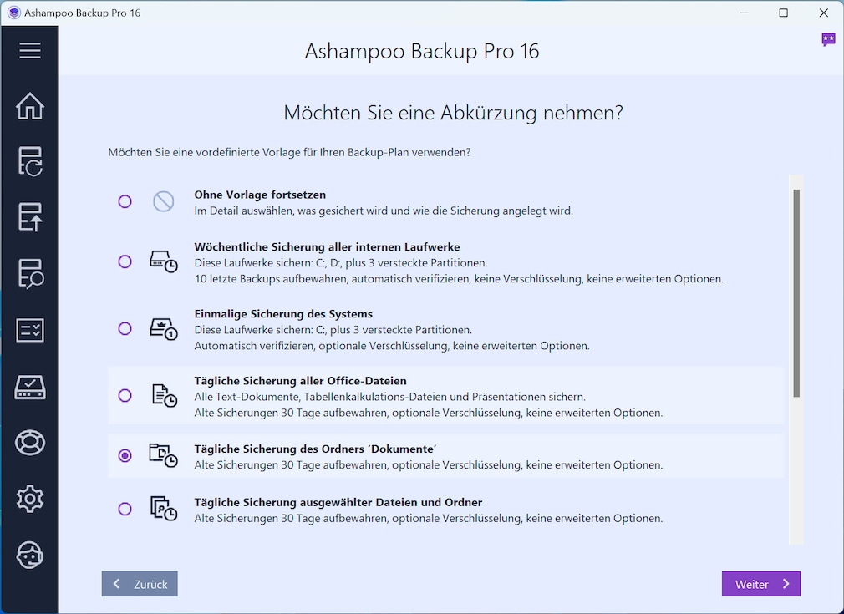This screenshot has width=844, height=614.
Task: Go to the Home icon in the sidebar
Action: 30,106
